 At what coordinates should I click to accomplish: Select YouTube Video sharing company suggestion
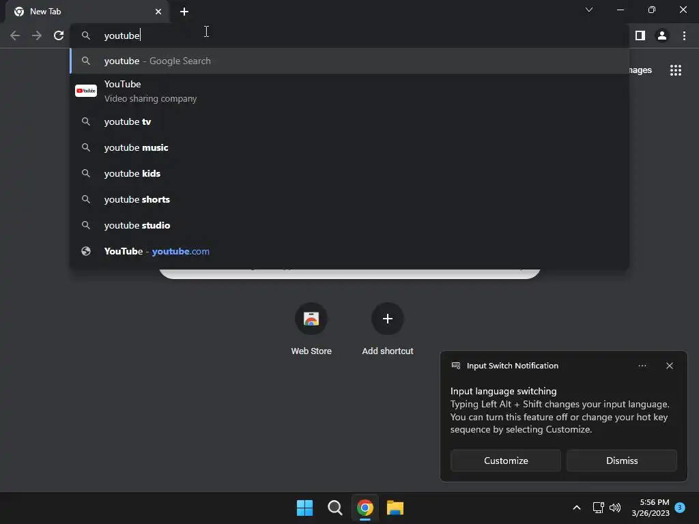coord(349,91)
